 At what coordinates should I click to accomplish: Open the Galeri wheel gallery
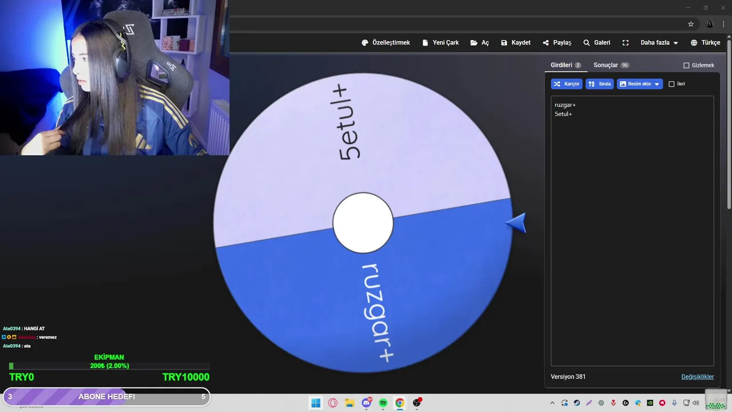[596, 42]
